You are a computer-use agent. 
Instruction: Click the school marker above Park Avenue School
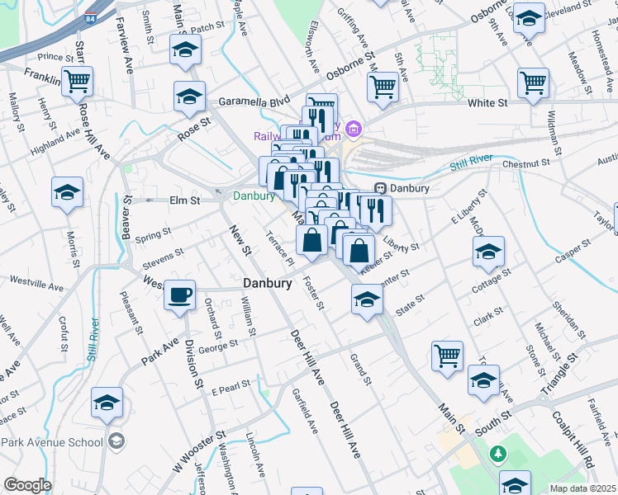(107, 405)
